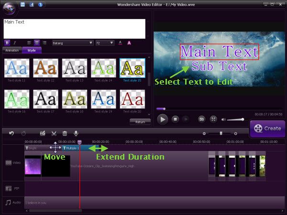Take a snapshot with camera icon
287x215 pixels.
click(201, 119)
